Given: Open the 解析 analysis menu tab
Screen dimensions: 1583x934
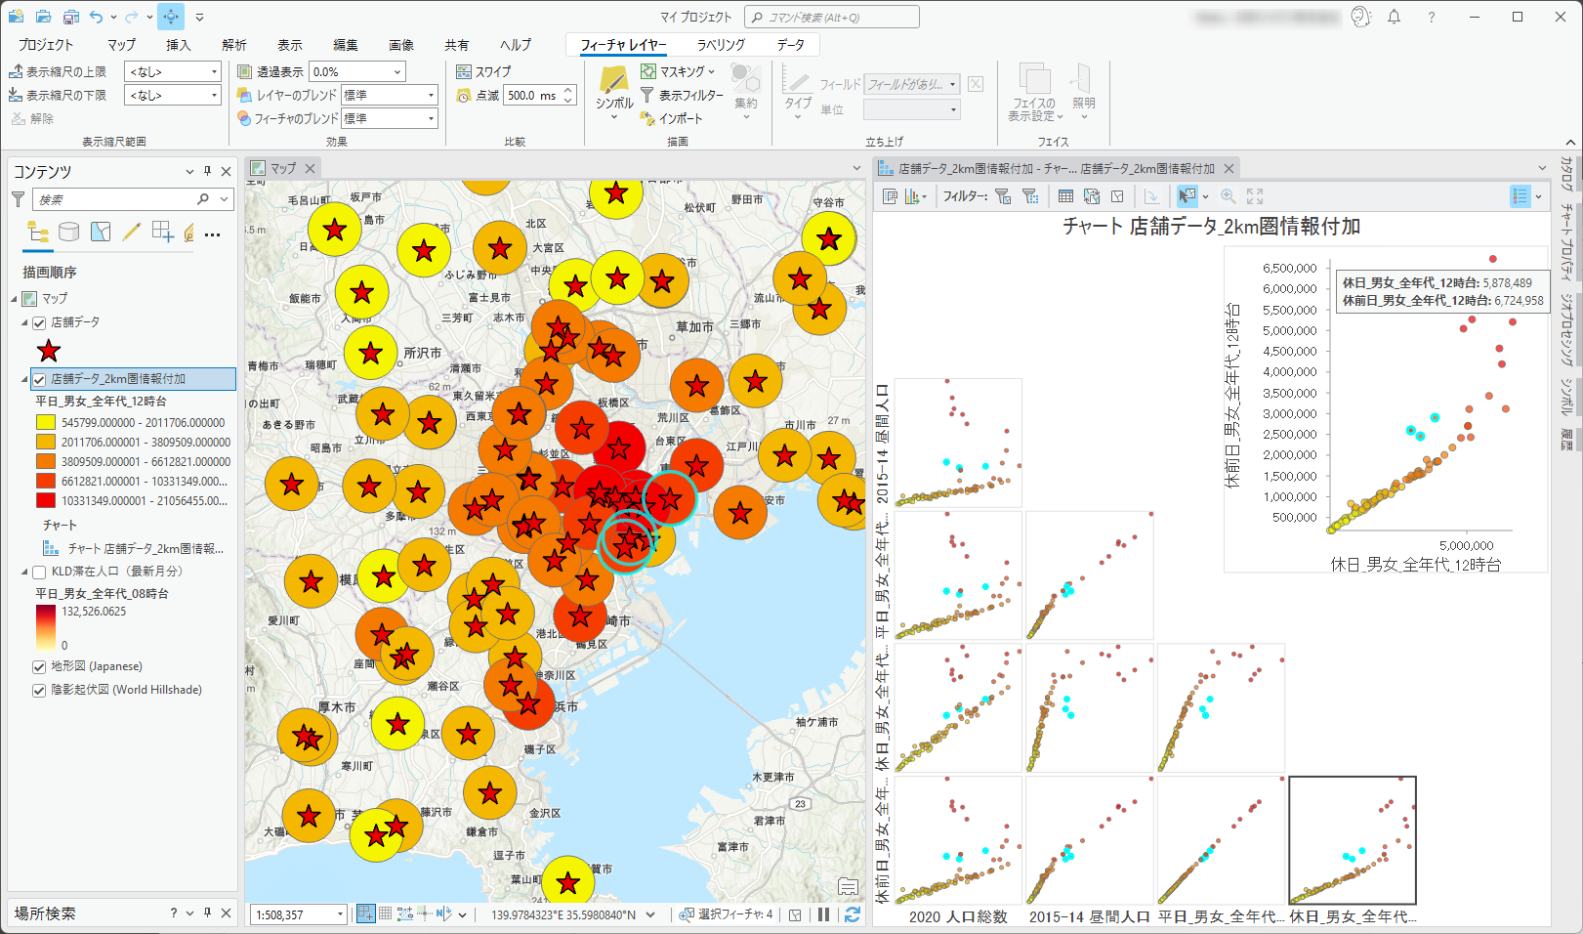Looking at the screenshot, I should [234, 45].
